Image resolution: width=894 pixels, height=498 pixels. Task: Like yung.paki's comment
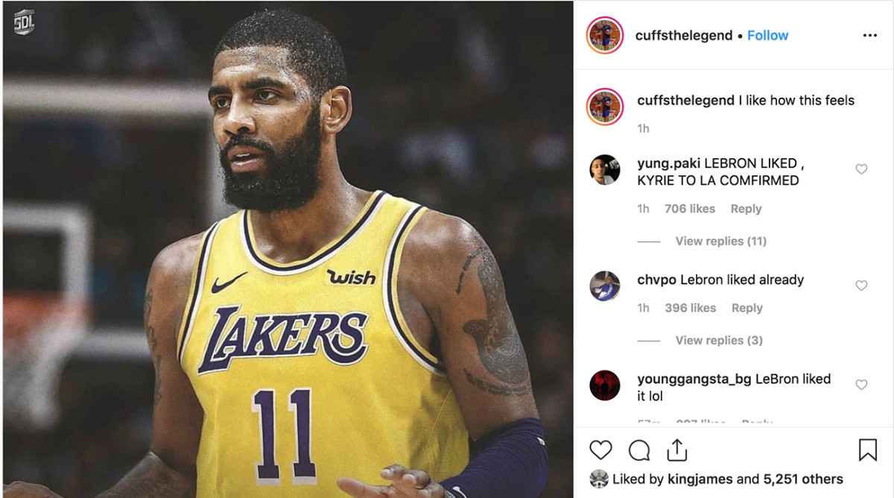861,169
